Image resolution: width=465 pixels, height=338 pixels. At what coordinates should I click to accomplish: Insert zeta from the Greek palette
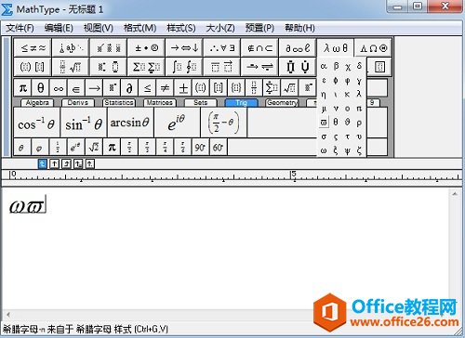(359, 150)
